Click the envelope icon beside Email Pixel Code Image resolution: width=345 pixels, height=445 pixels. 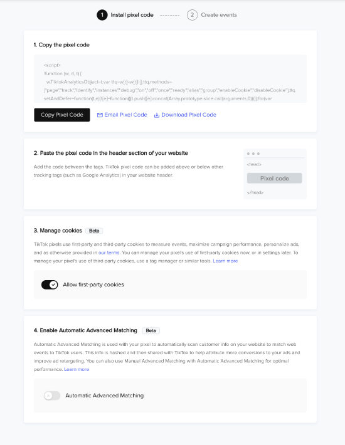(100, 115)
